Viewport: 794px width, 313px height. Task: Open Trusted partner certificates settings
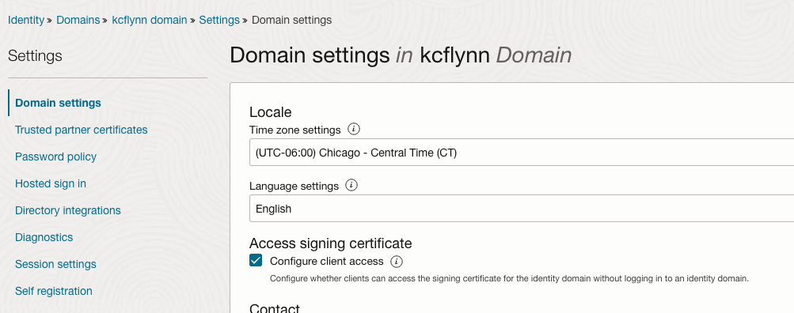coord(82,130)
